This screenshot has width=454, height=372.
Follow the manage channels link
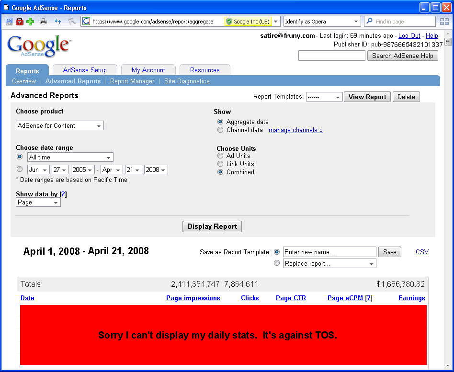[295, 130]
